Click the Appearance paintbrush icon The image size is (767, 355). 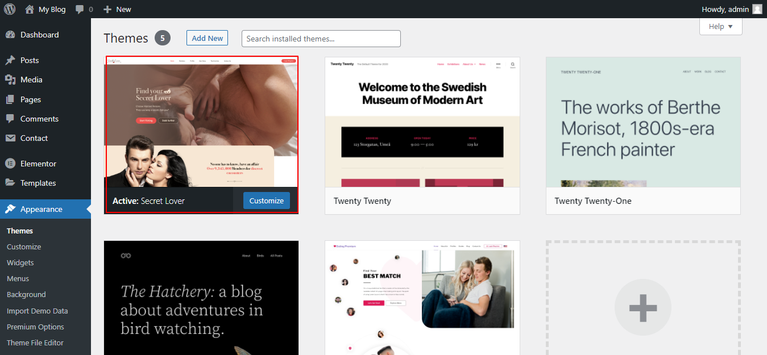pos(10,209)
